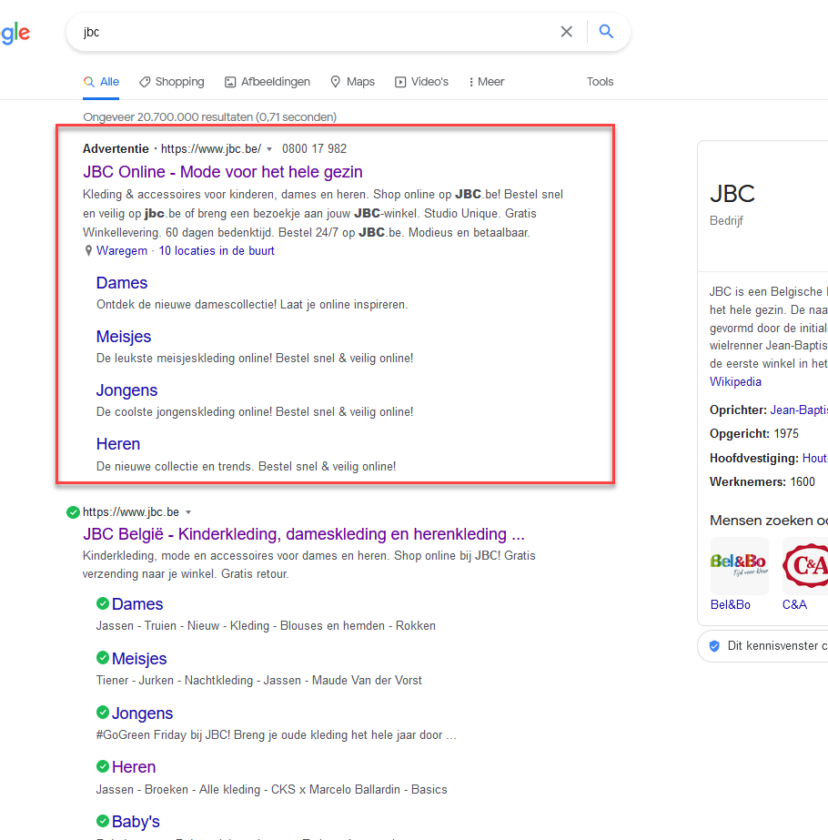Screen dimensions: 828x840
Task: Click the 'Ongeveer 20.700.000 resultaten' stats text
Action: click(210, 116)
